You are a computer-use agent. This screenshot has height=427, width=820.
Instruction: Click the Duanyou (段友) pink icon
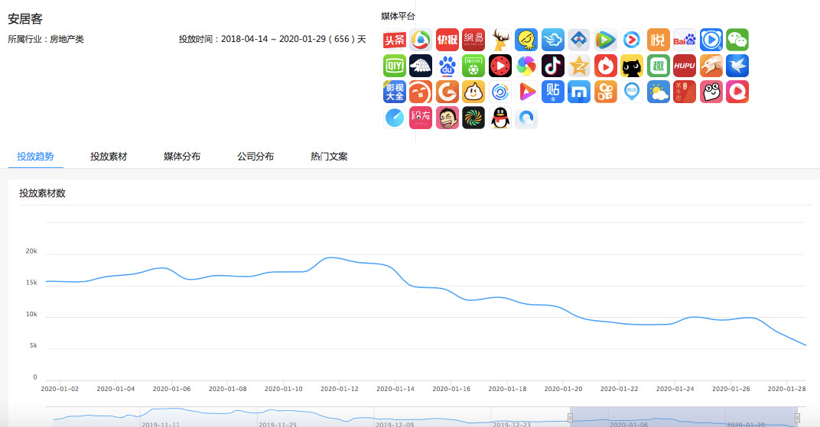click(x=421, y=118)
